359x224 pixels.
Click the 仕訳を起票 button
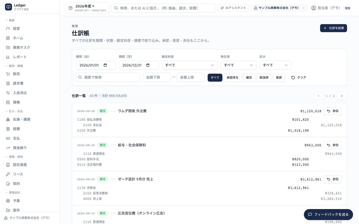pos(334,28)
